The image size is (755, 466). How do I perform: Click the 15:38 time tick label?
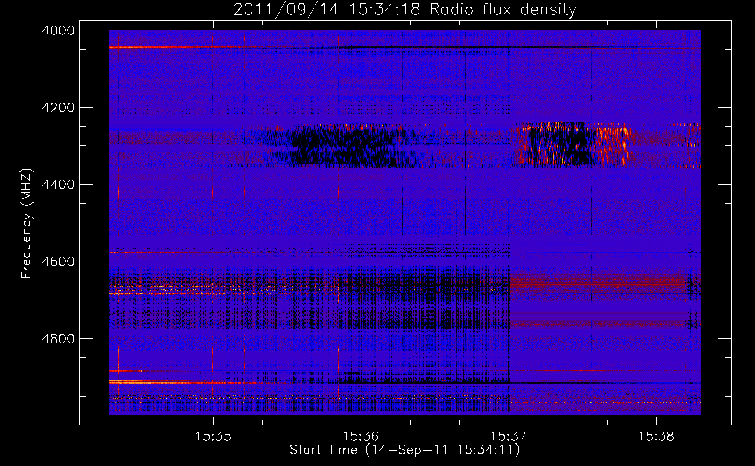pos(656,436)
